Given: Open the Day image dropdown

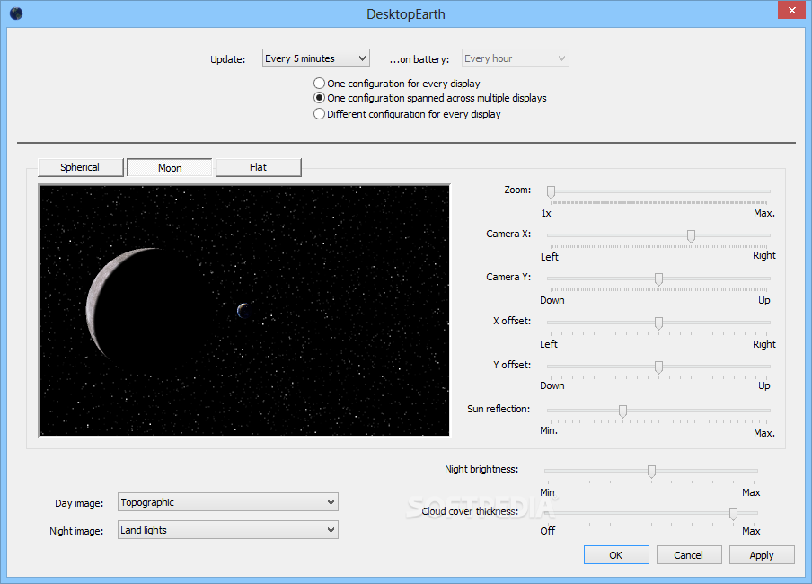Looking at the screenshot, I should coord(228,502).
